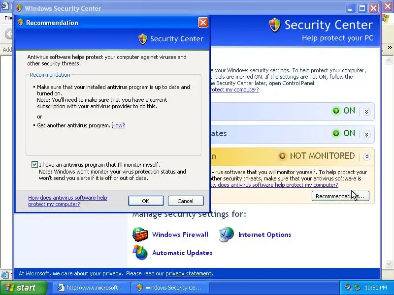Minimize the Windows Security Center window
The image size is (394, 295).
350,8
